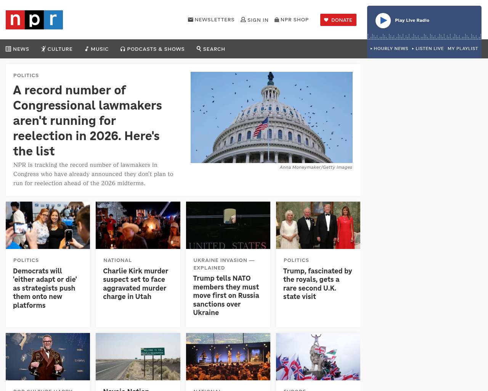Open Democrats 'either adapt or die' story

[x=45, y=288]
